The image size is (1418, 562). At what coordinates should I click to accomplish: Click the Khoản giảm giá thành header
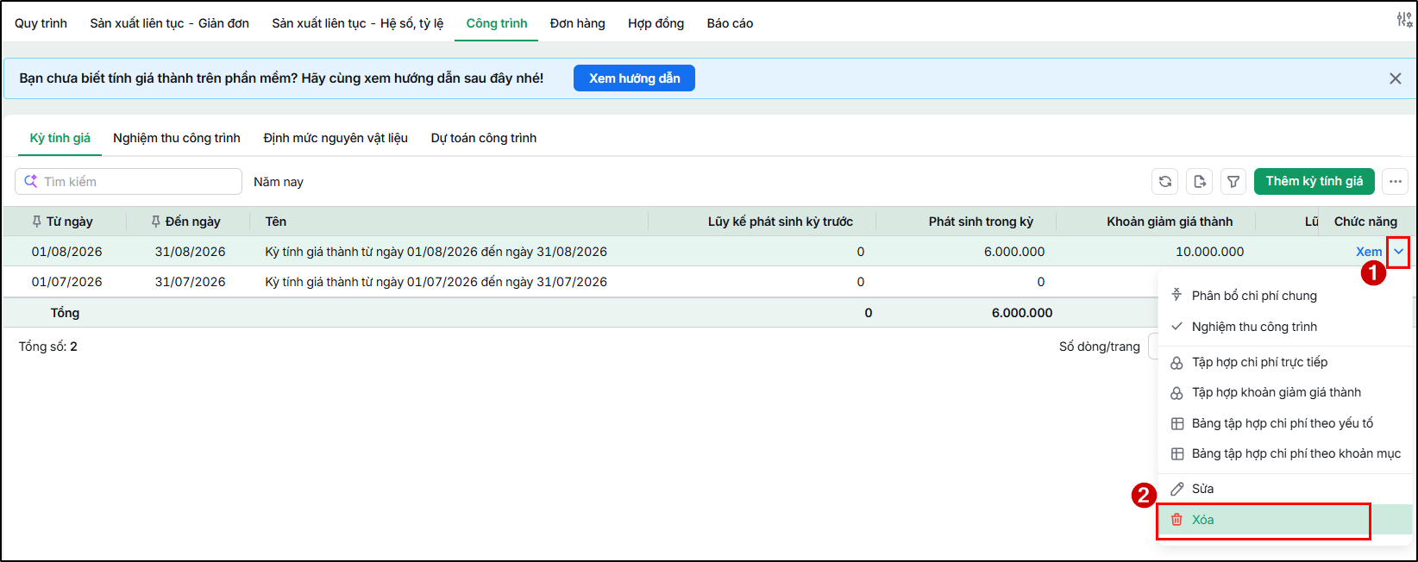point(1170,222)
